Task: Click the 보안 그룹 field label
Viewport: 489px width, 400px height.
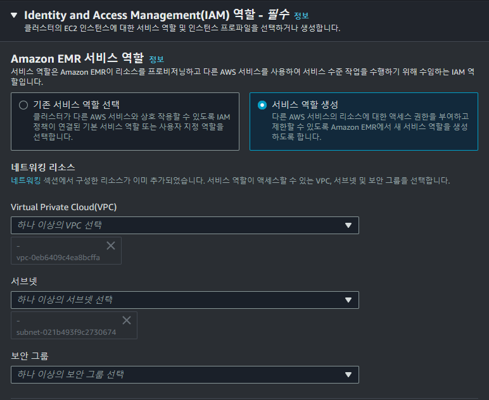Action: (x=30, y=356)
